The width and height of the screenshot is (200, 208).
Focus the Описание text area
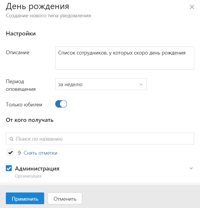(125, 58)
